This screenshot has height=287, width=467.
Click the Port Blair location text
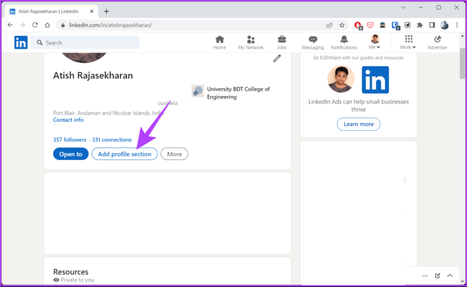tap(108, 113)
